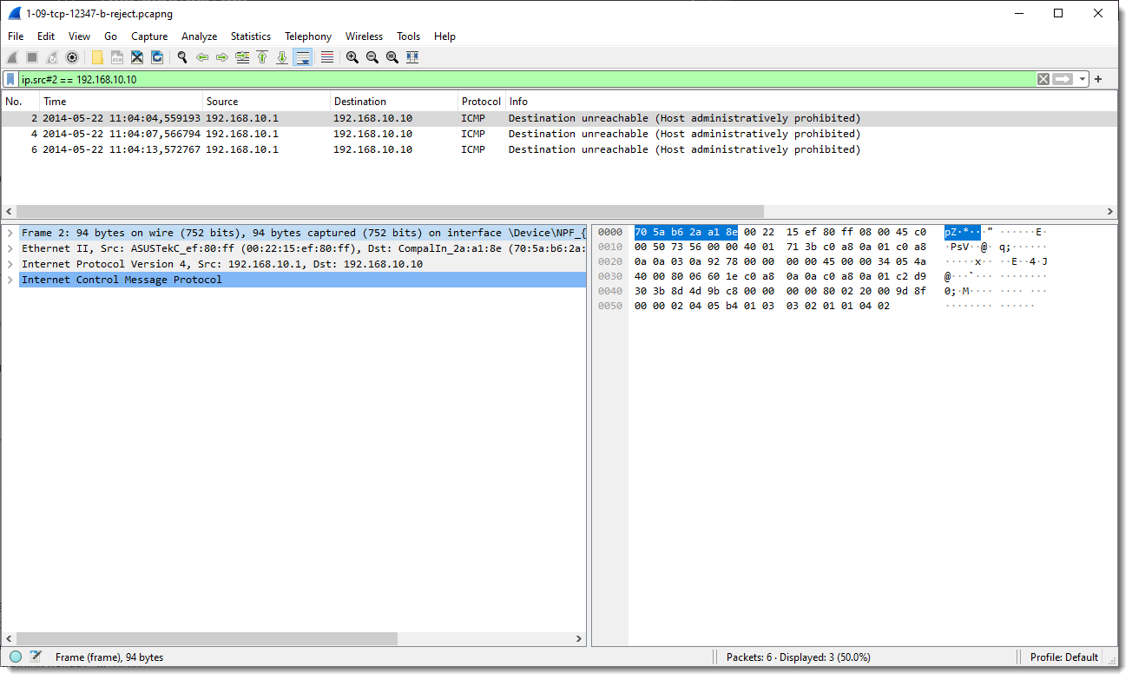Click the Find packet magnifier icon
Screen dimensions: 1132x680
point(182,57)
